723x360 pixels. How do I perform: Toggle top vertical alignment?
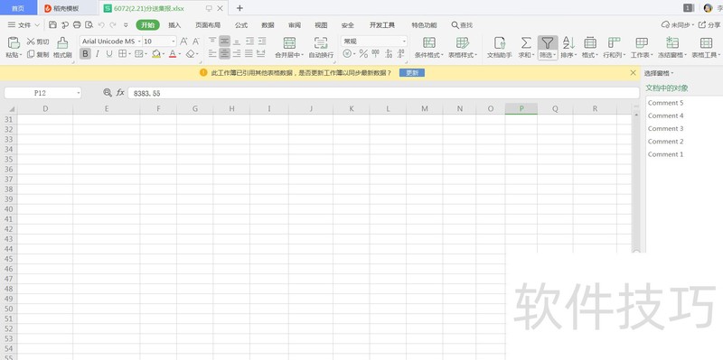pyautogui.click(x=212, y=42)
